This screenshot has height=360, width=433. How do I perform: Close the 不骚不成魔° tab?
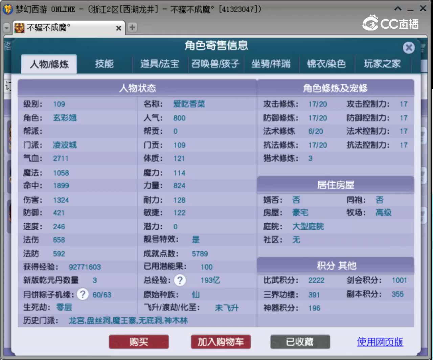118,28
